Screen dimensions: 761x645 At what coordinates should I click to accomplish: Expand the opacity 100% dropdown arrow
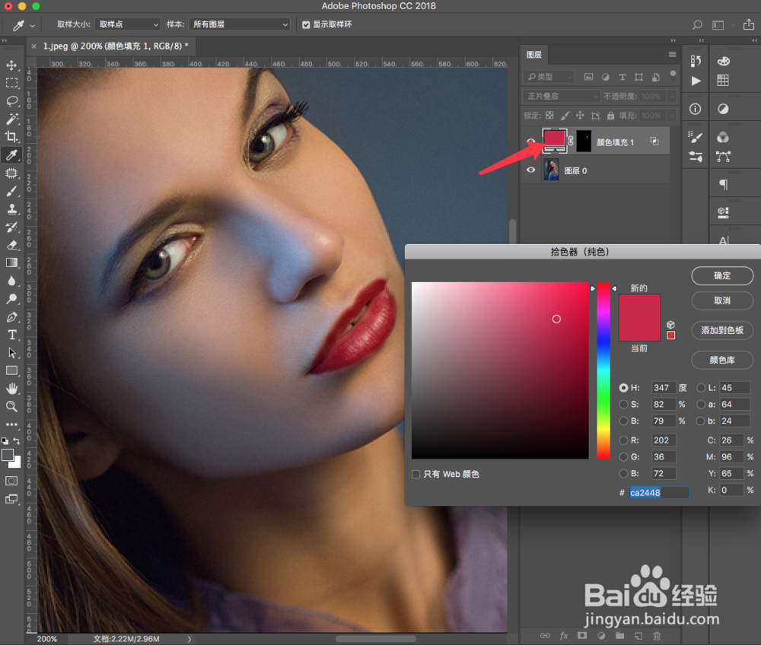(x=672, y=96)
